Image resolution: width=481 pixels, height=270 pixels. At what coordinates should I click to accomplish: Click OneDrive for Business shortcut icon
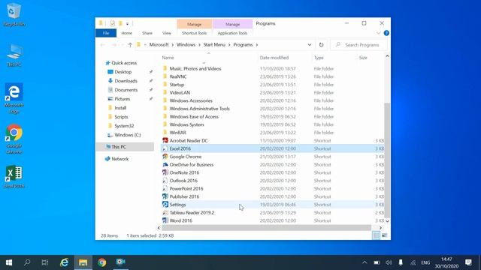pos(165,164)
